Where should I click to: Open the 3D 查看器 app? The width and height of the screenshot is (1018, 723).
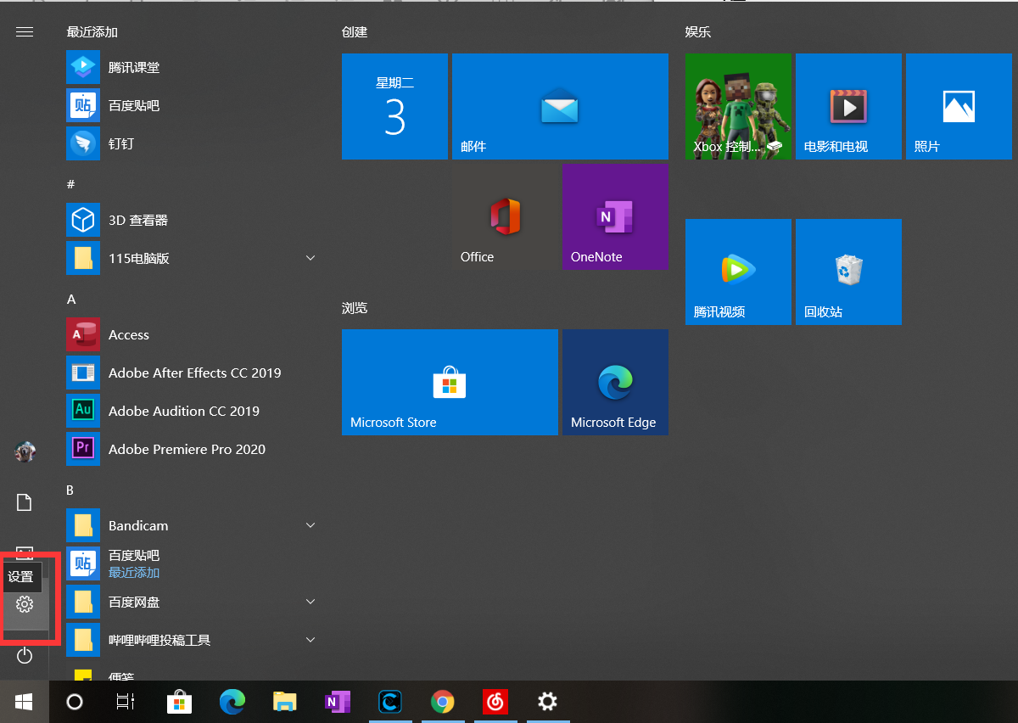(x=191, y=220)
